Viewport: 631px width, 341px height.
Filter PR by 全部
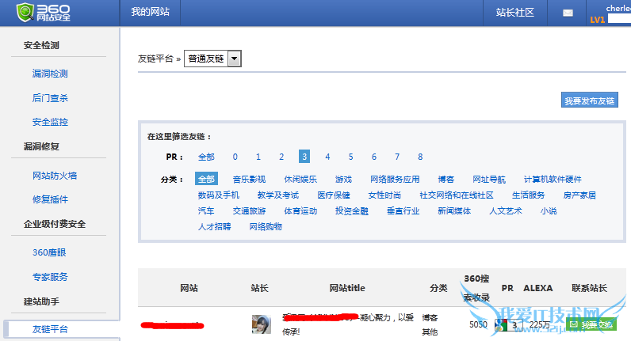coord(206,157)
